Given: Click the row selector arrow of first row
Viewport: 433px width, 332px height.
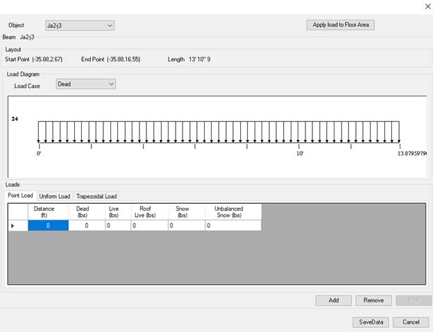Looking at the screenshot, I should pos(18,225).
